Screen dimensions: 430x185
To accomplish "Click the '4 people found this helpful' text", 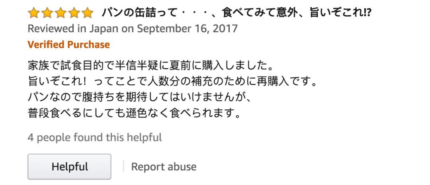I will click(95, 138).
